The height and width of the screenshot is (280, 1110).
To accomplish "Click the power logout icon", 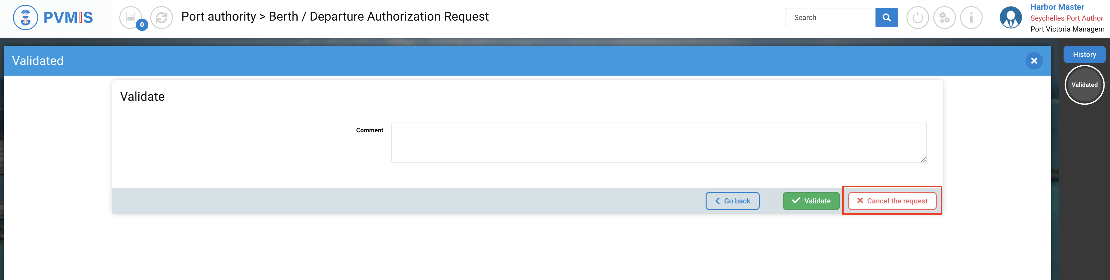I will pos(917,18).
